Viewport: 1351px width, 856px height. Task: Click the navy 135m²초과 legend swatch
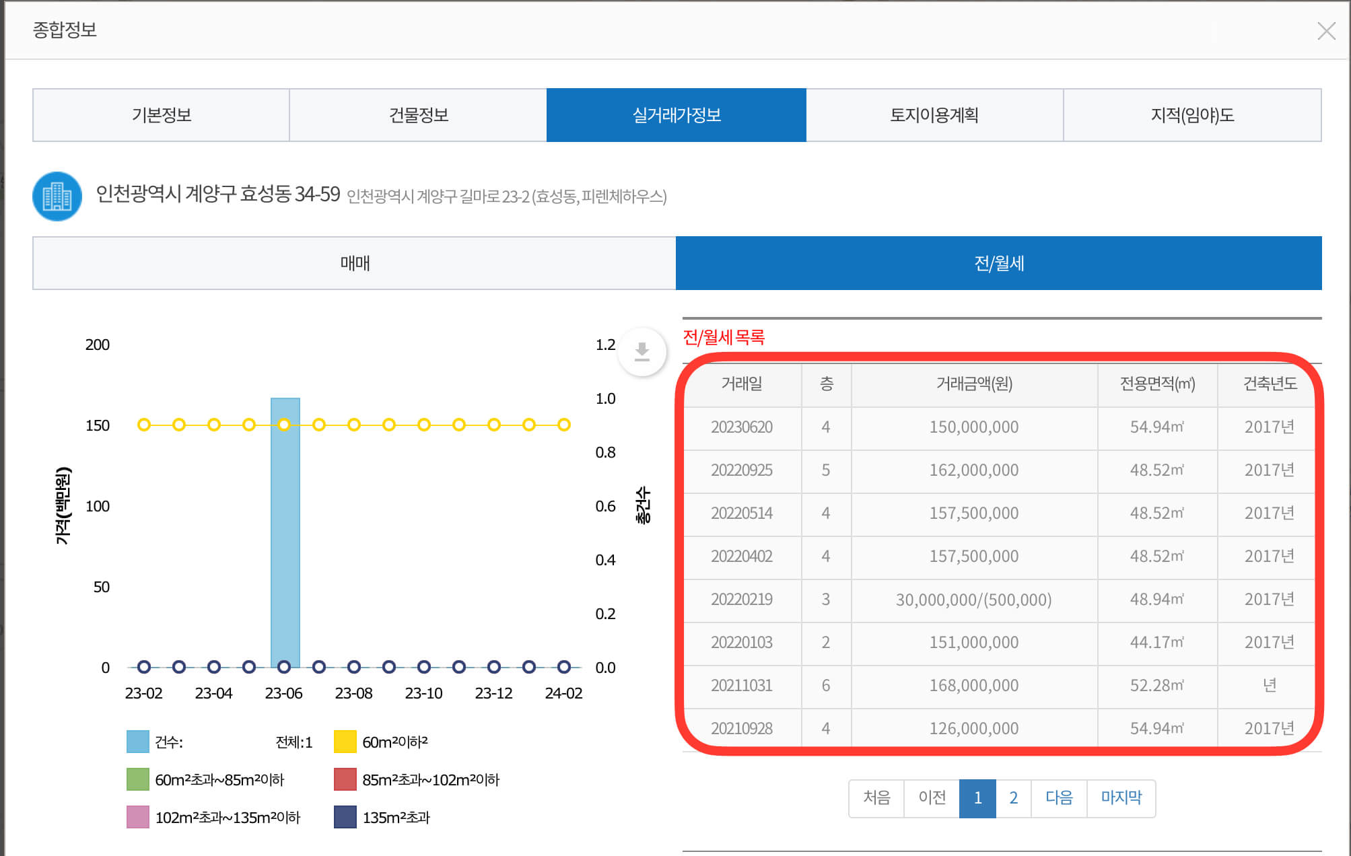click(346, 818)
